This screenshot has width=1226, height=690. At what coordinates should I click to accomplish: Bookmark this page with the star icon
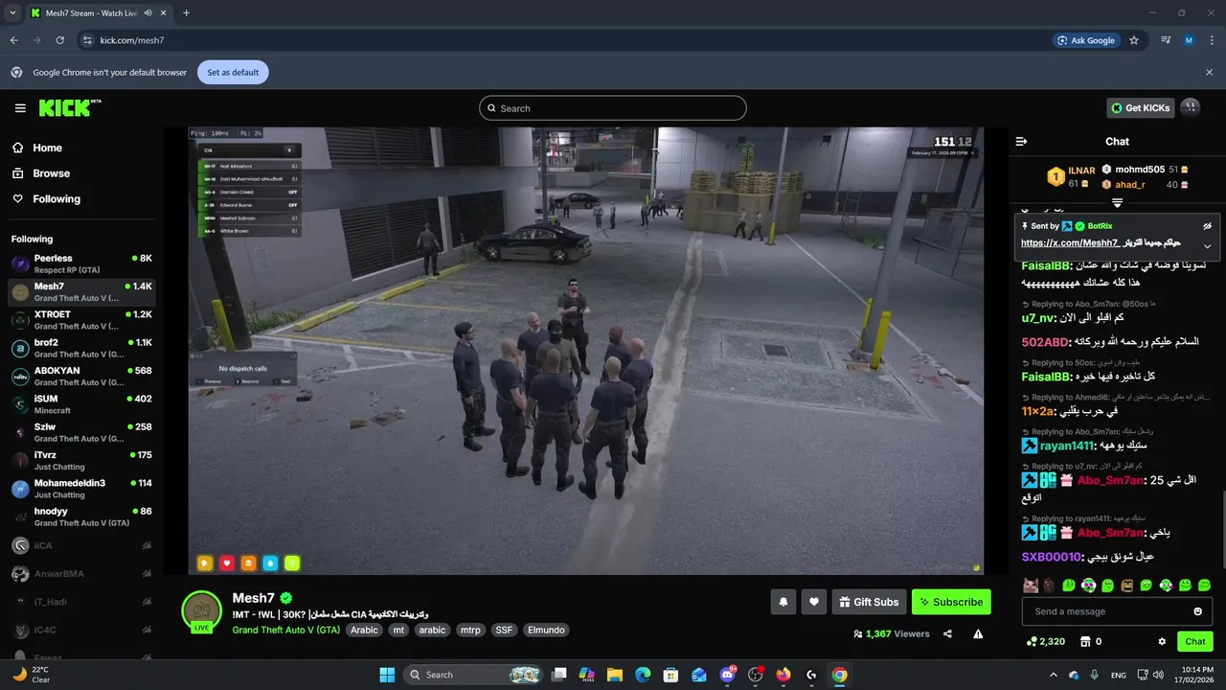(x=1134, y=40)
